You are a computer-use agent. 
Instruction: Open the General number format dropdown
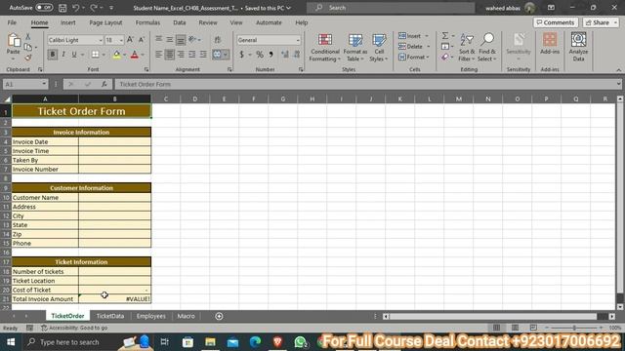[298, 40]
